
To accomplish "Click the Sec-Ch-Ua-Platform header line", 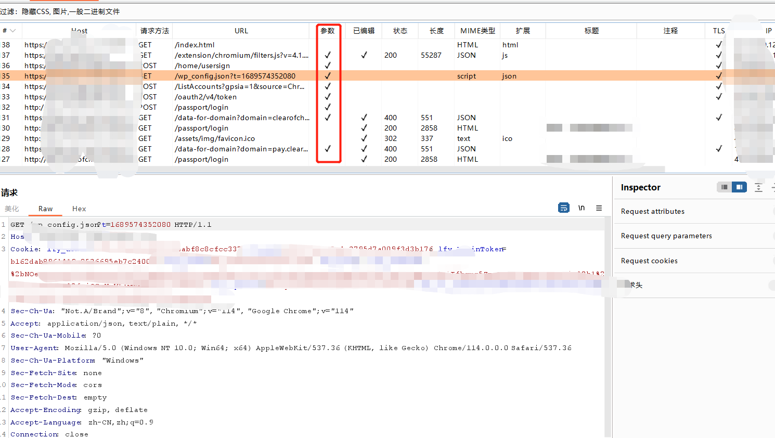I will pyautogui.click(x=77, y=360).
